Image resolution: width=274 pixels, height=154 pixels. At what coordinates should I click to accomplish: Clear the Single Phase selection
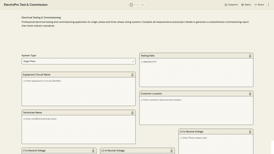click(133, 61)
